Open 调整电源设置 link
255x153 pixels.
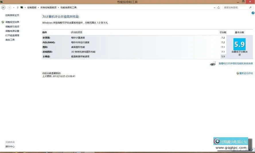[12, 31]
